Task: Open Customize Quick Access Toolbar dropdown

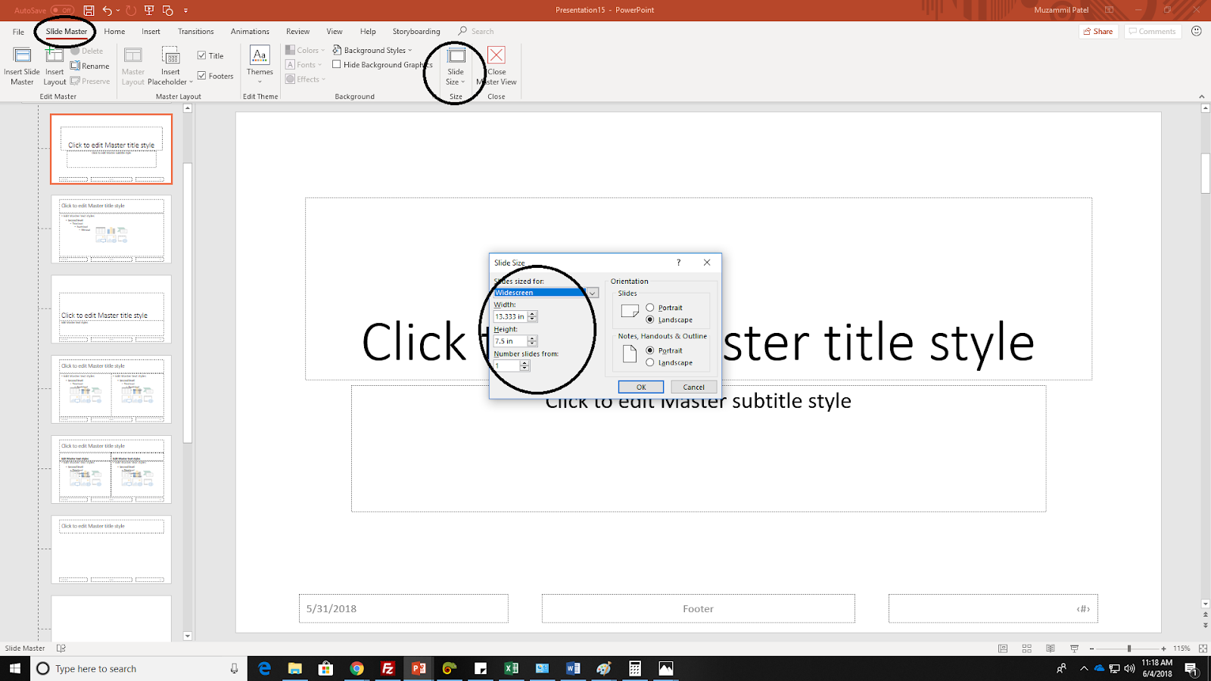Action: coord(185,11)
